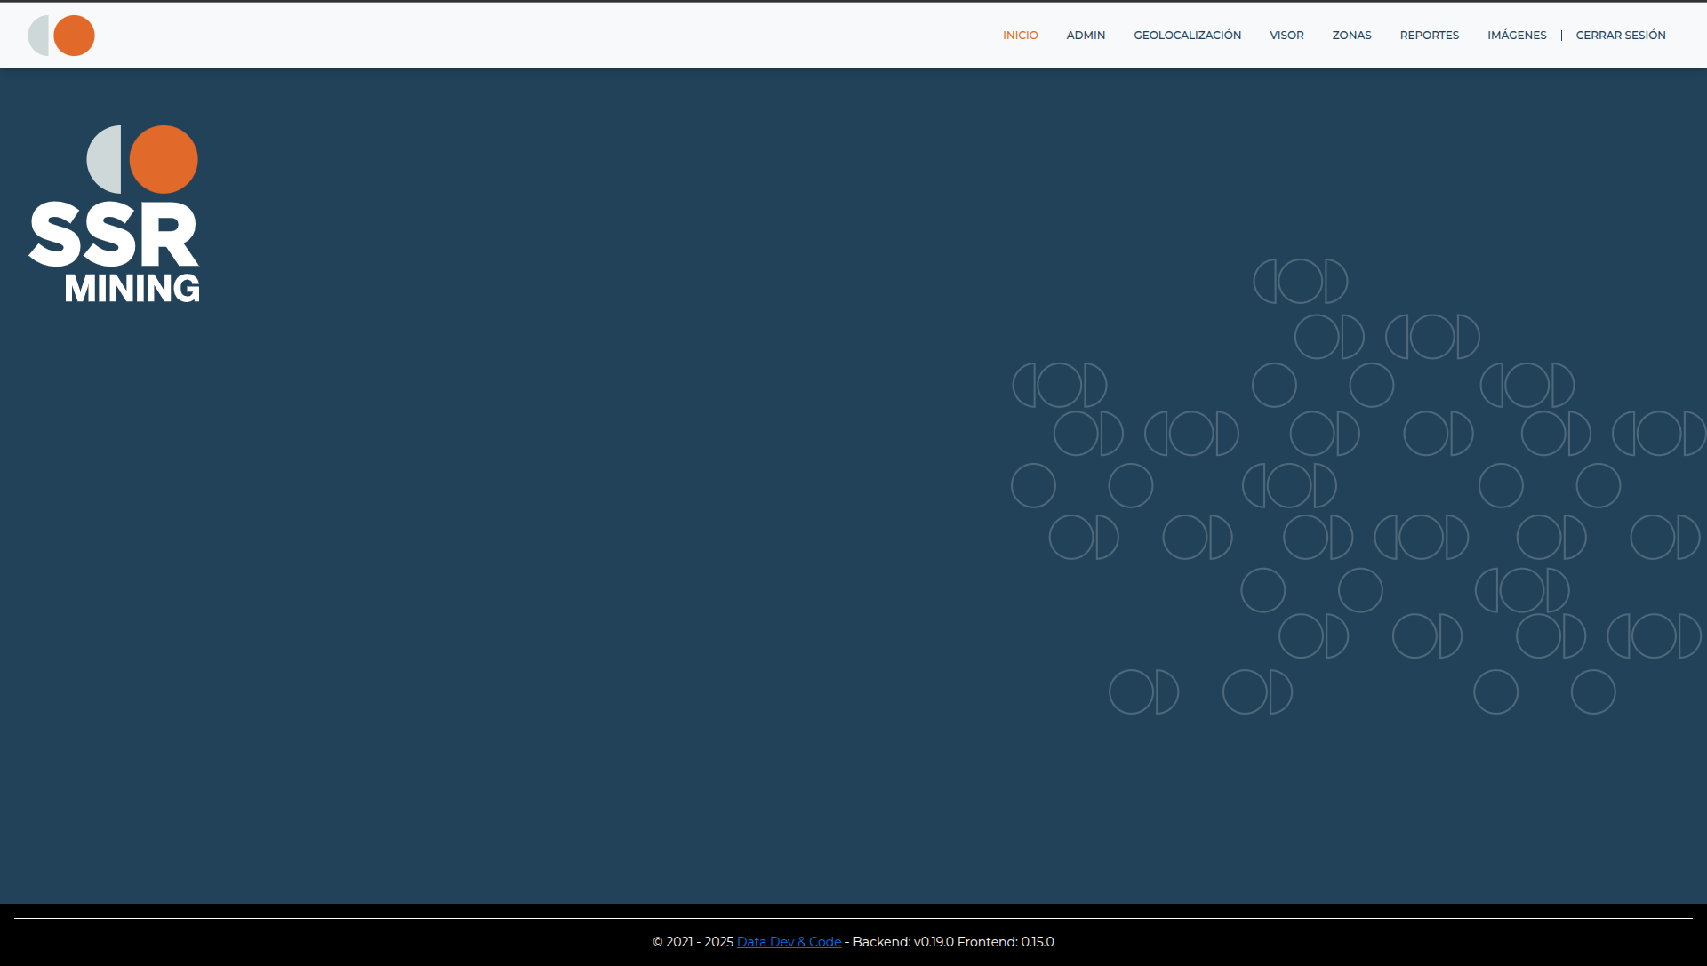Log out via CERRAR SESIÓN
Image resolution: width=1707 pixels, height=966 pixels.
(1620, 36)
